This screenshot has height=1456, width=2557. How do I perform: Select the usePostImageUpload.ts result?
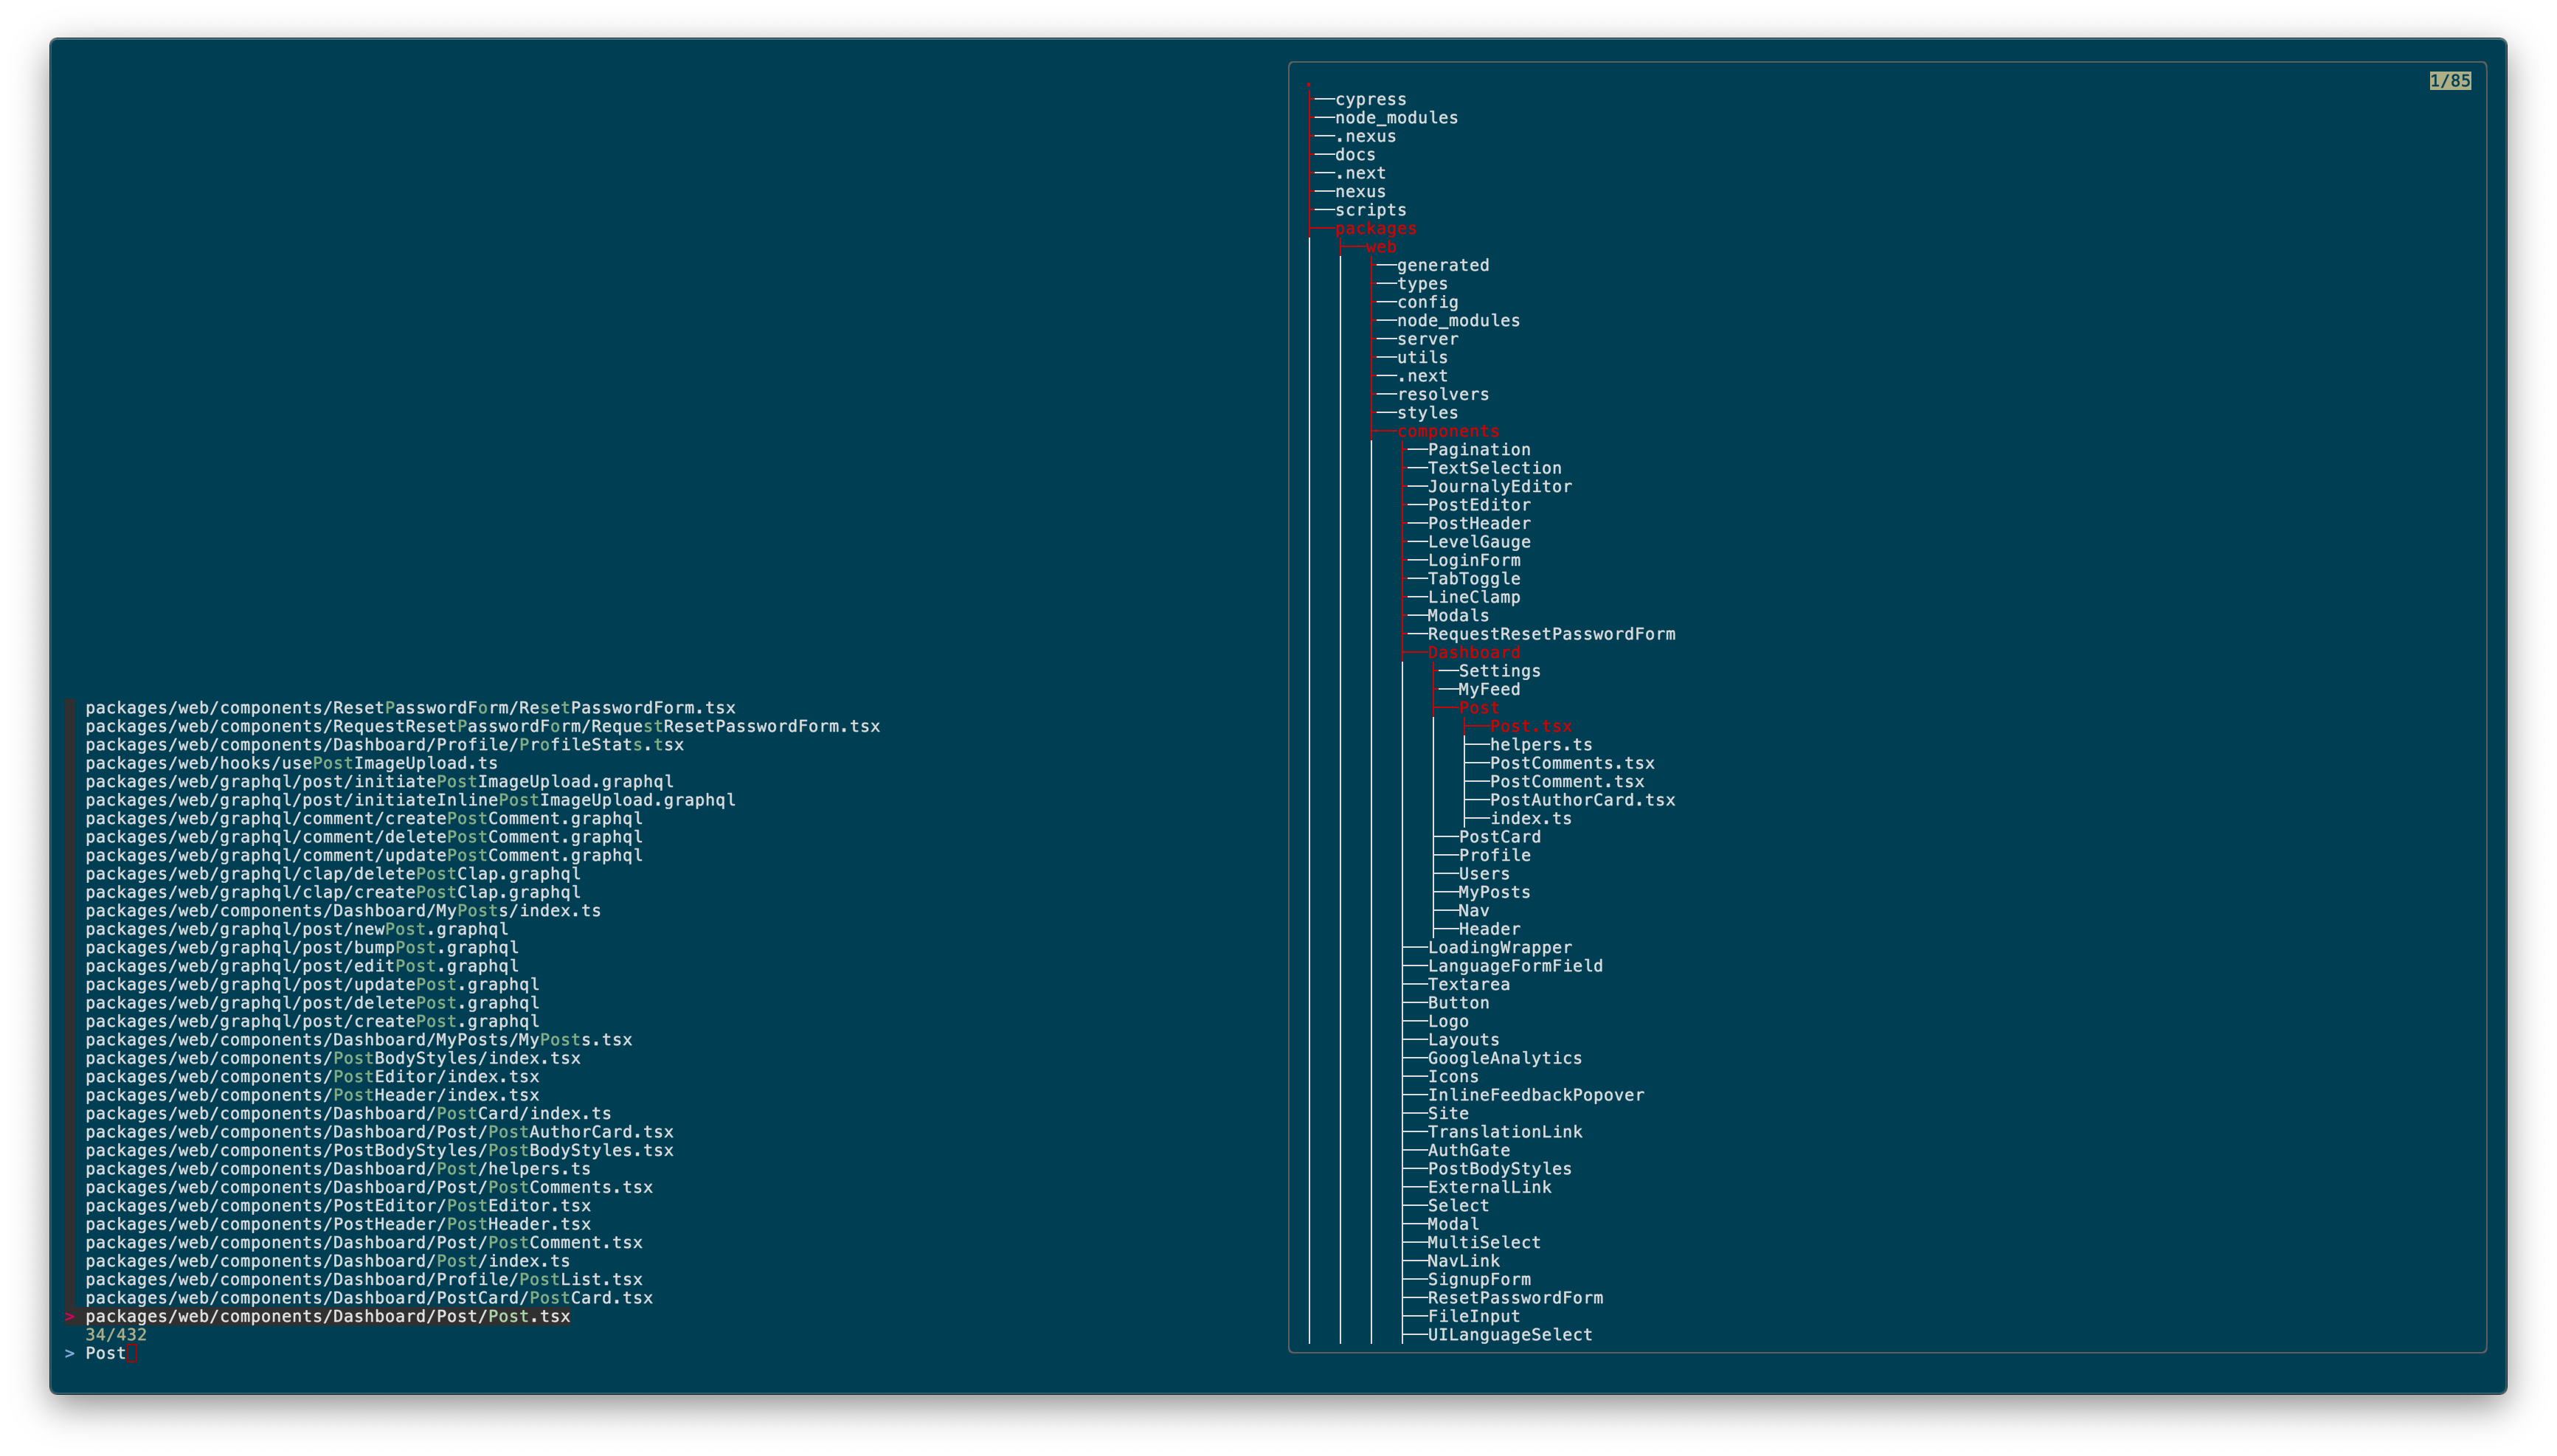pos(291,763)
